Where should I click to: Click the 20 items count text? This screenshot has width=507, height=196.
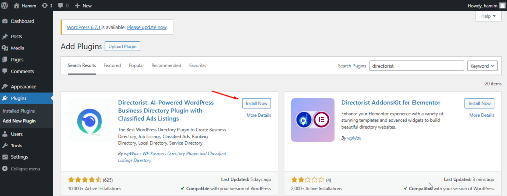493,84
